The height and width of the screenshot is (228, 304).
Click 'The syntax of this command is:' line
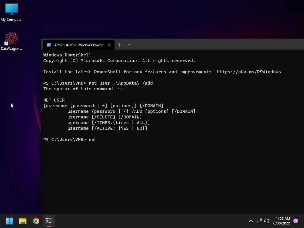[83, 89]
